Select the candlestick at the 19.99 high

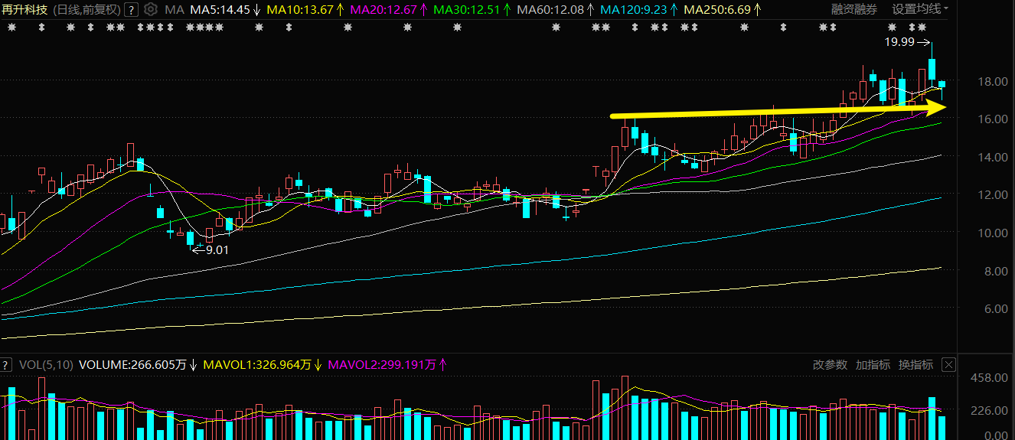(x=932, y=67)
